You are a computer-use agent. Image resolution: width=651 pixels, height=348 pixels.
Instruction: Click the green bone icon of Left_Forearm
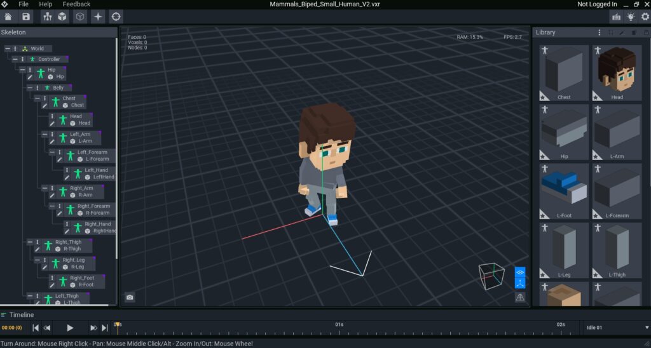point(70,156)
